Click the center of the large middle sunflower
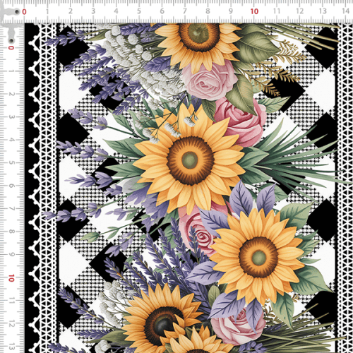Screen dimensions: 353x353 pos(190,160)
